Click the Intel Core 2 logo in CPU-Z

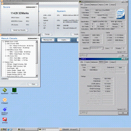pos(121,14)
